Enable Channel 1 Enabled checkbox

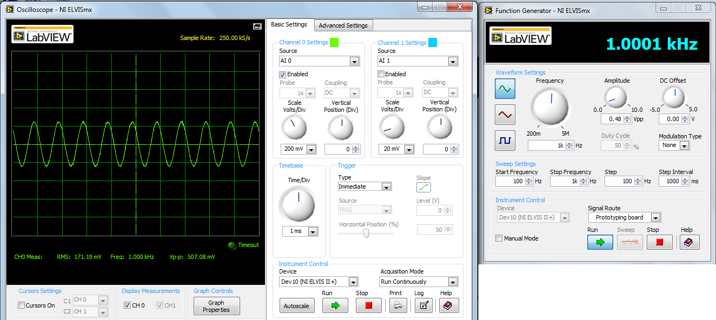coord(381,74)
